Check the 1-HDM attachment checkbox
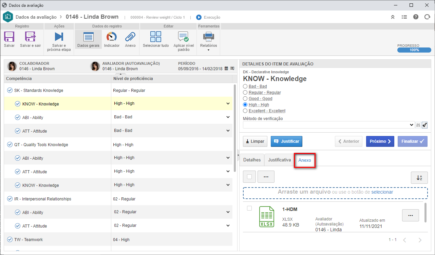This screenshot has width=435, height=255. coord(249,208)
